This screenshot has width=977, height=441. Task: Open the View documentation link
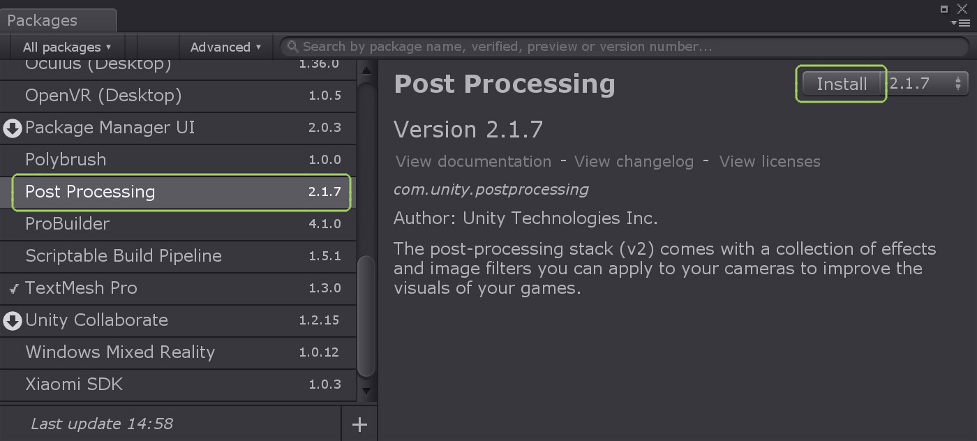[473, 162]
